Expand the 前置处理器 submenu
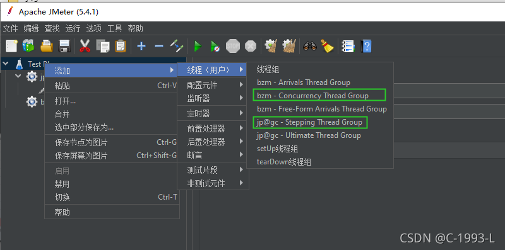The image size is (505, 250). pos(212,129)
